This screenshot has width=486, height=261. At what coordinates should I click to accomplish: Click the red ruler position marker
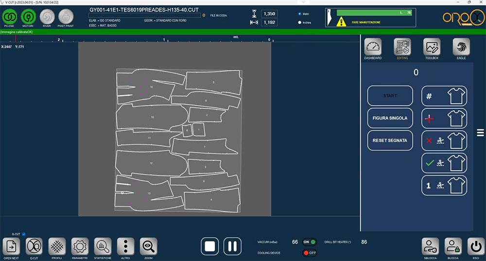click(16, 39)
